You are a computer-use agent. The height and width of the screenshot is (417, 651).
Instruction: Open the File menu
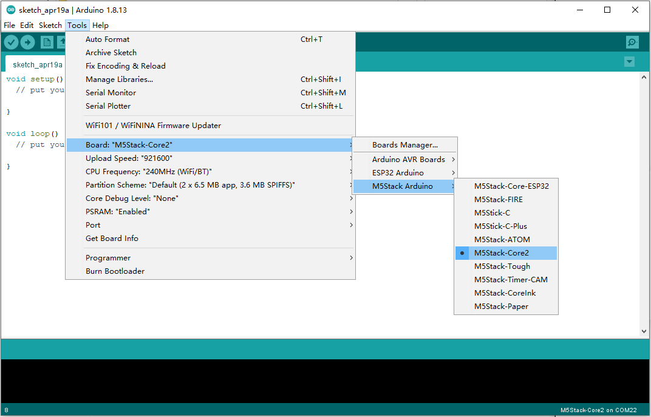pos(9,25)
